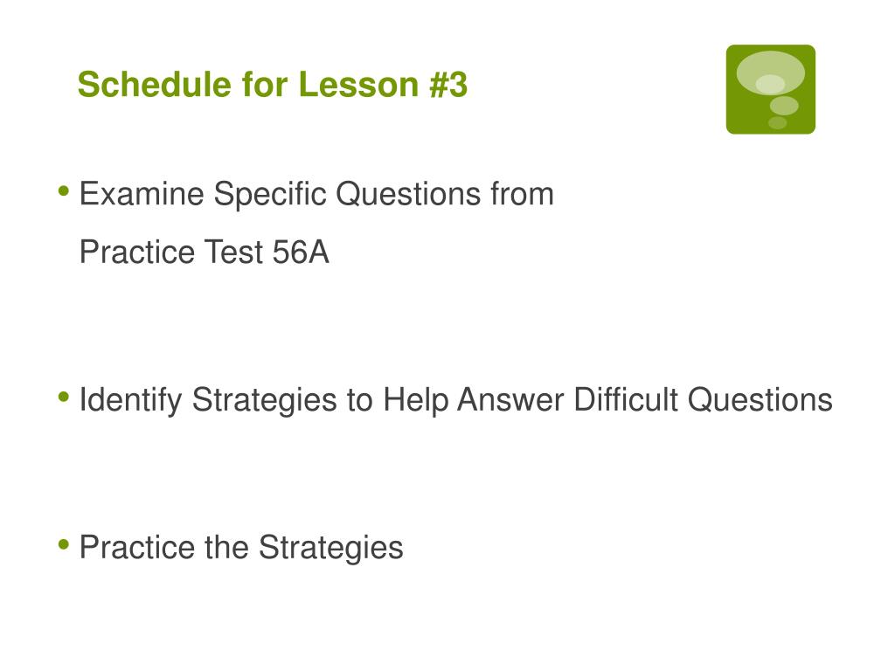Click the word Identify in the second bullet
Viewport: 895px width, 671px height.
[131, 400]
